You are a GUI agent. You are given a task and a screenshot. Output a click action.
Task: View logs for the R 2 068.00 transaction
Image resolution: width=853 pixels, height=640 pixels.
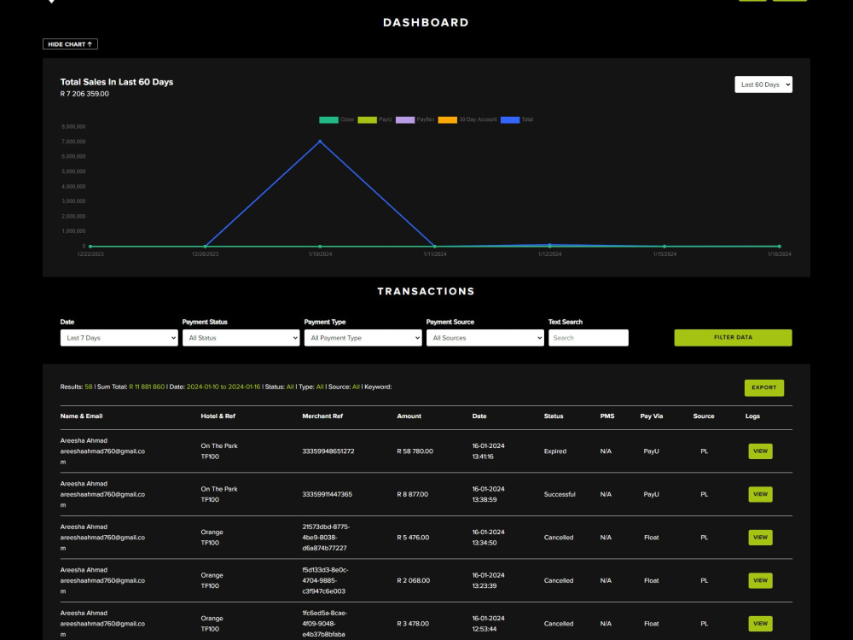(760, 580)
